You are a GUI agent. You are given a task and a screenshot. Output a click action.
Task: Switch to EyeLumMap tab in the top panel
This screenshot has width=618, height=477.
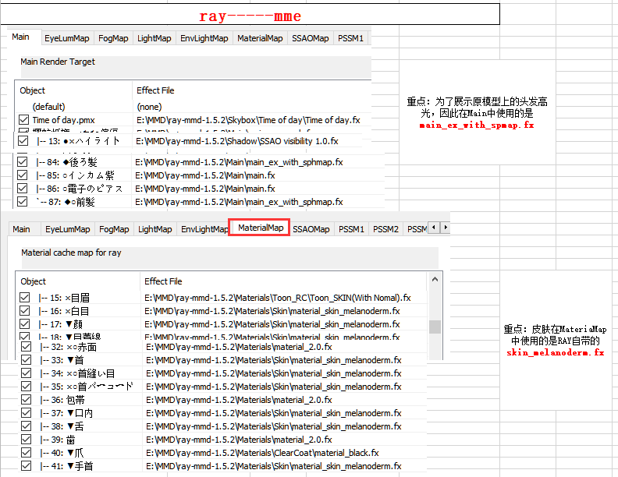coord(66,38)
